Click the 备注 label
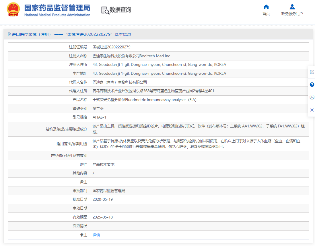Viewport: 315px width, 246px height. [x=83, y=182]
